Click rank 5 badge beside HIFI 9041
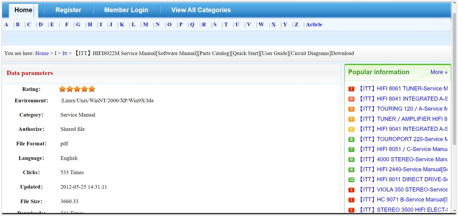 point(351,129)
